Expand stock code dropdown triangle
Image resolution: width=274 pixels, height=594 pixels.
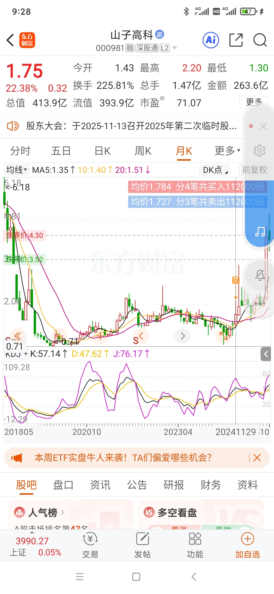click(x=175, y=48)
